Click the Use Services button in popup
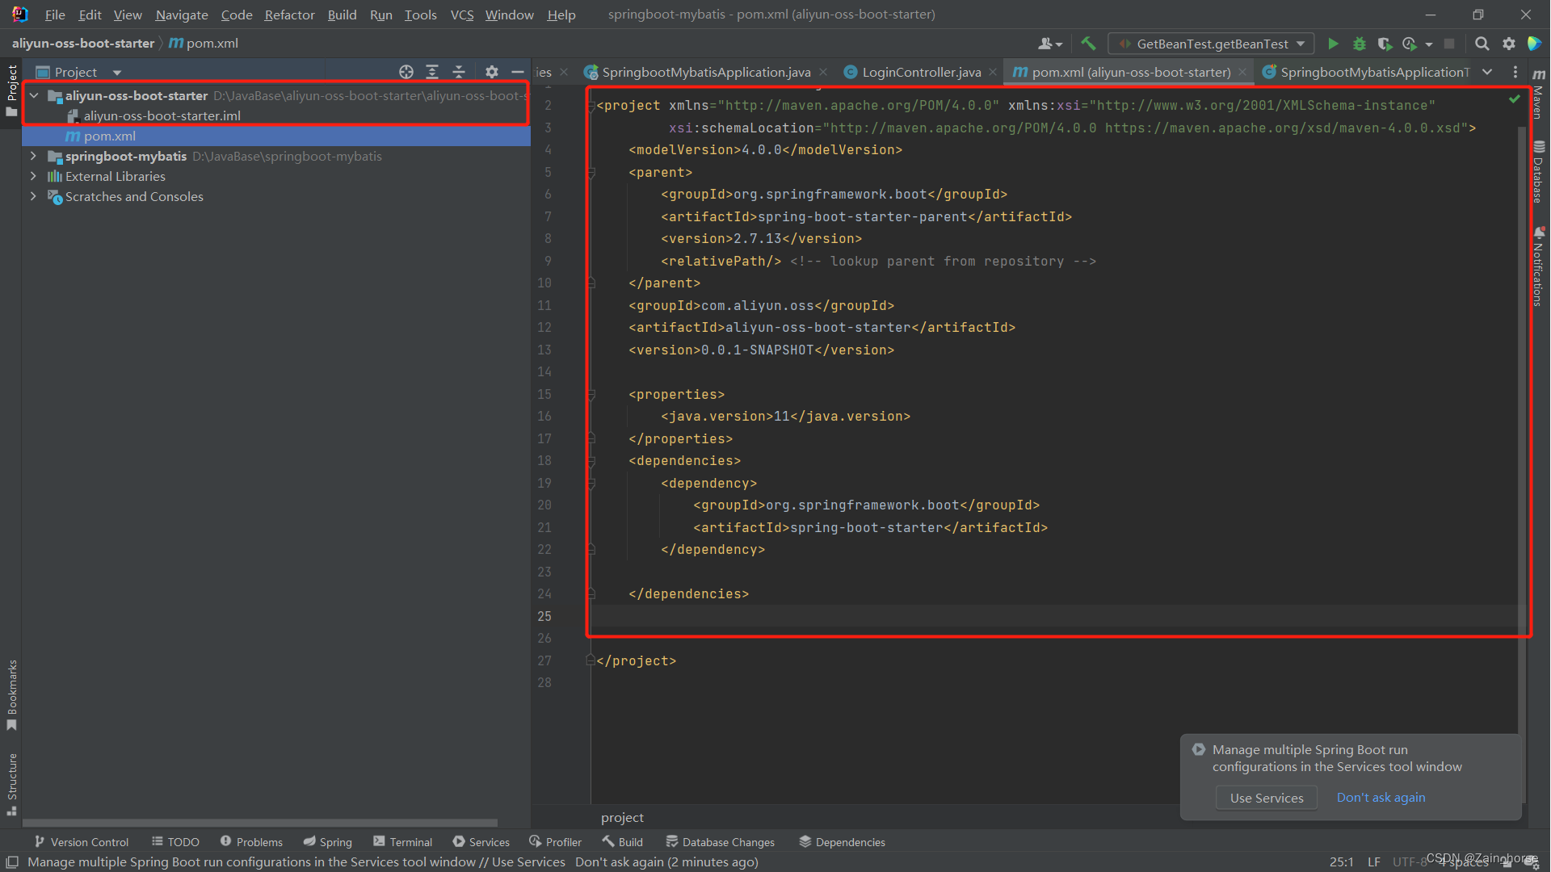This screenshot has height=872, width=1551. click(1267, 798)
